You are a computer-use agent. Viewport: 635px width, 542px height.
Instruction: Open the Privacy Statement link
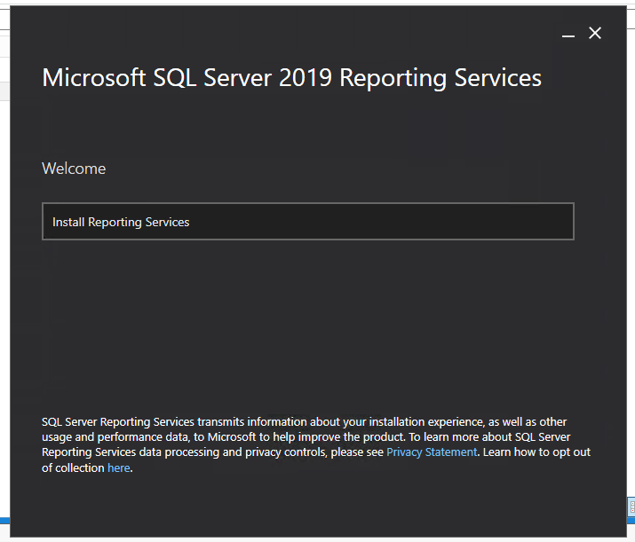coord(432,452)
